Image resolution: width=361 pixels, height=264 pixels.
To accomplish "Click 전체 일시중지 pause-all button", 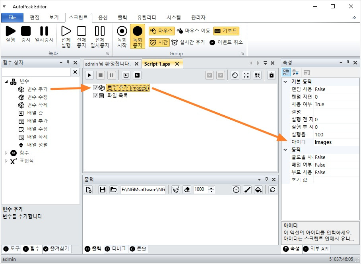I will click(100, 37).
